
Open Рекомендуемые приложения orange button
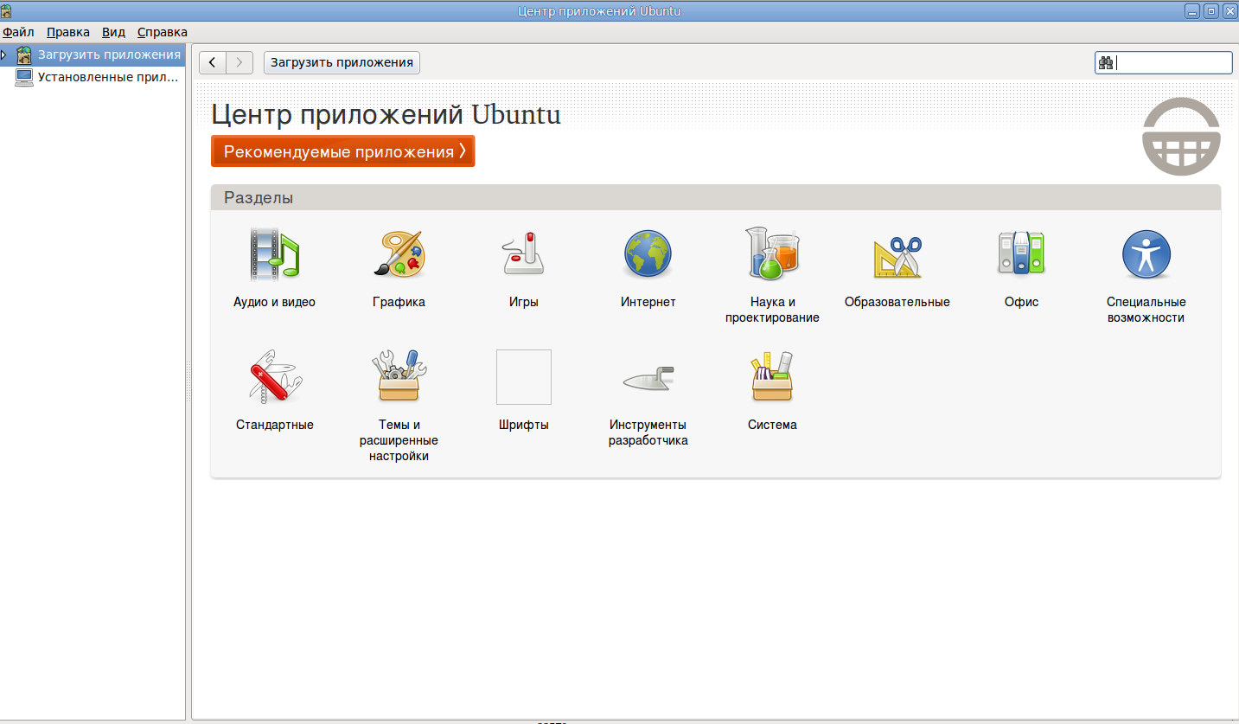(343, 151)
